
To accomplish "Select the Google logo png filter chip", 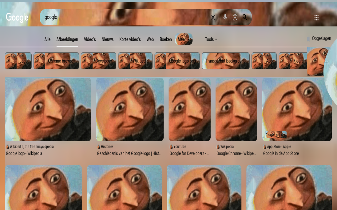I will click(177, 61).
